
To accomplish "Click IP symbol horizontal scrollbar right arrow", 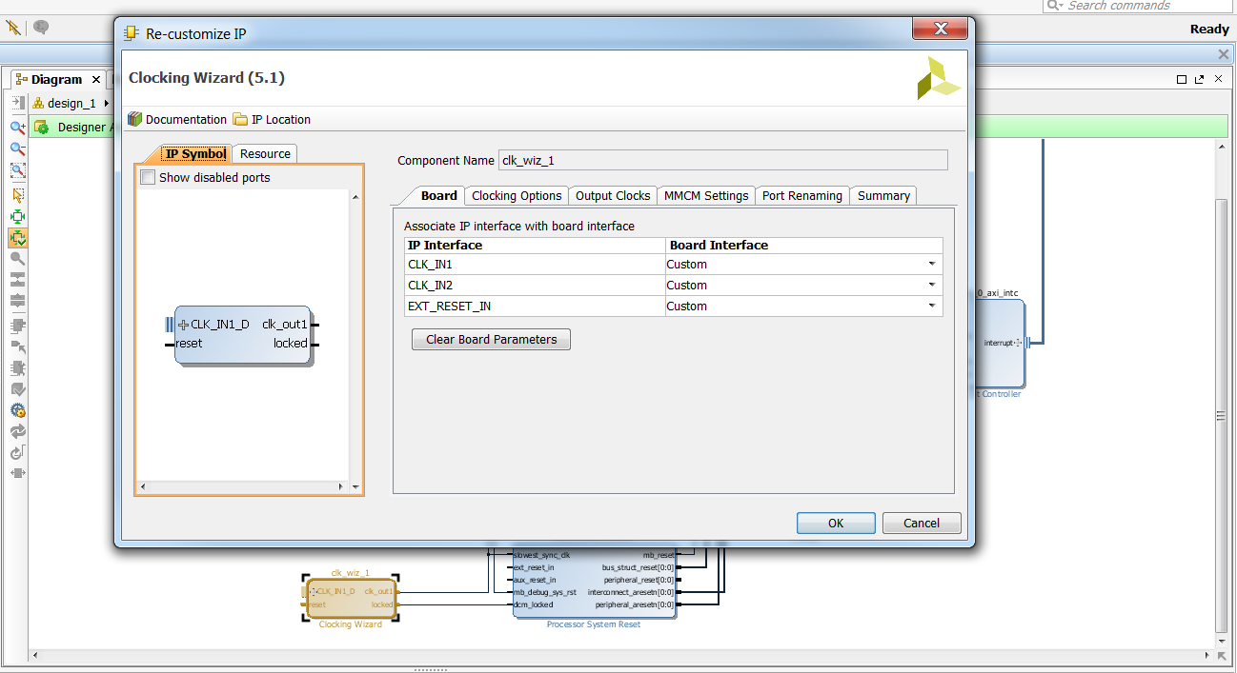I will coord(342,487).
